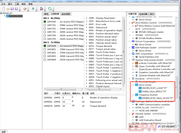
Task: Uncheck the 16#1600 1st receive PDO Mapping box
Action: click(x=45, y=22)
